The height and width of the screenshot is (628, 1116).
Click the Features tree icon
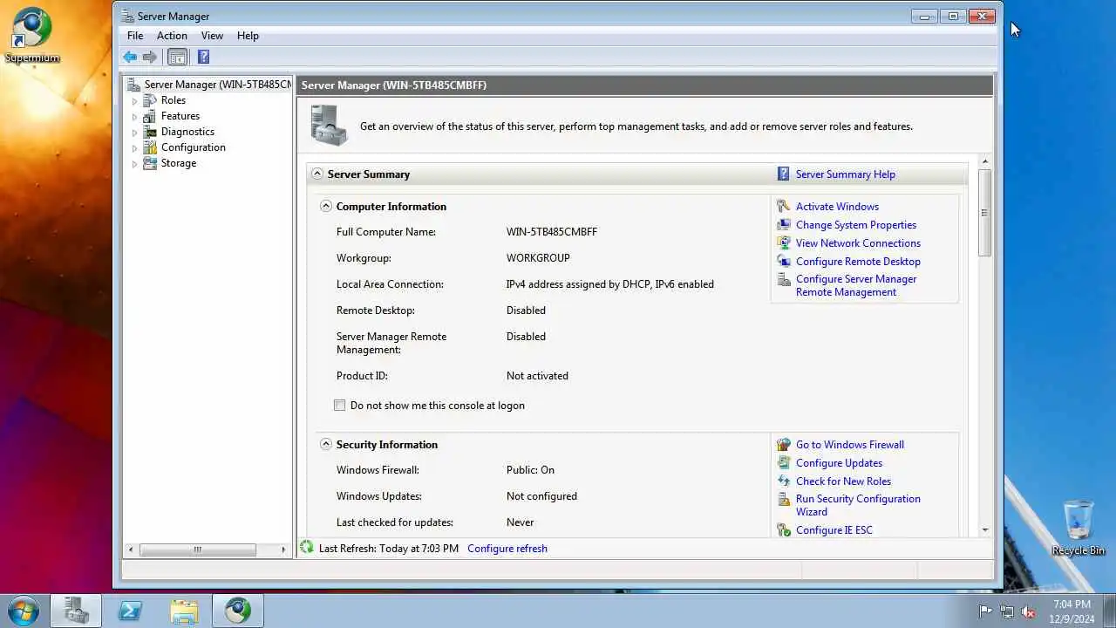(150, 116)
